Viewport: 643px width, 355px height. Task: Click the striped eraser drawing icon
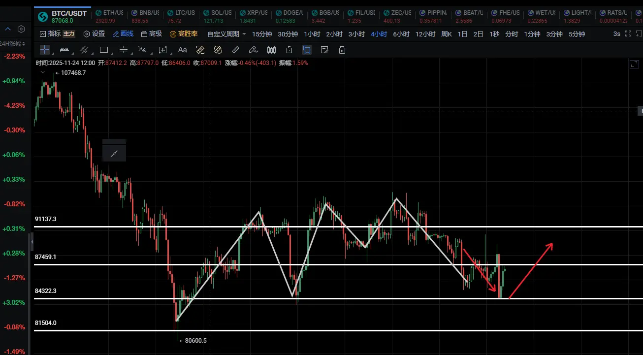click(200, 50)
